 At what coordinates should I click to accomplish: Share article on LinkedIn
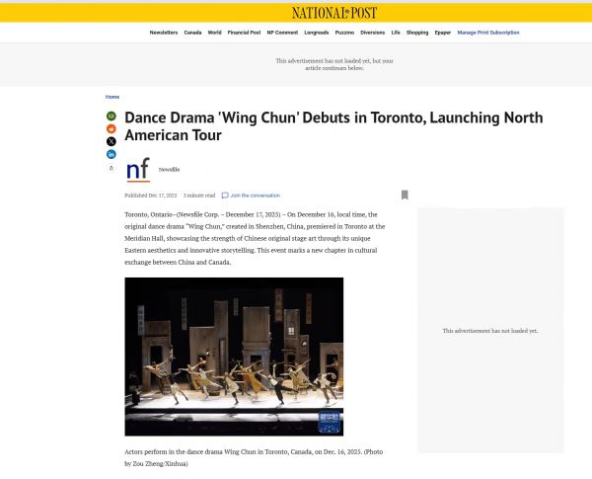[x=111, y=154]
